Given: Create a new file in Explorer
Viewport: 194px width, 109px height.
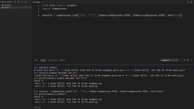Looking at the screenshot, I should click(15, 2).
